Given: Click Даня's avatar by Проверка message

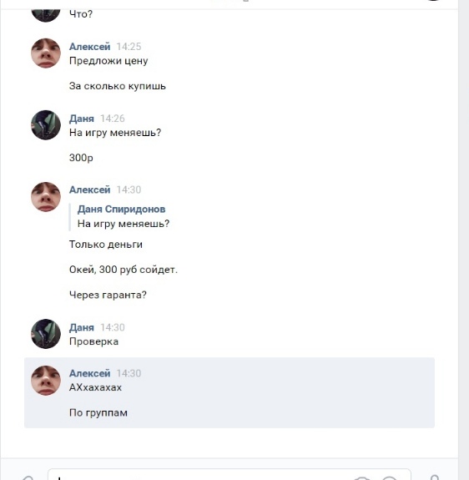Looking at the screenshot, I should tap(46, 334).
